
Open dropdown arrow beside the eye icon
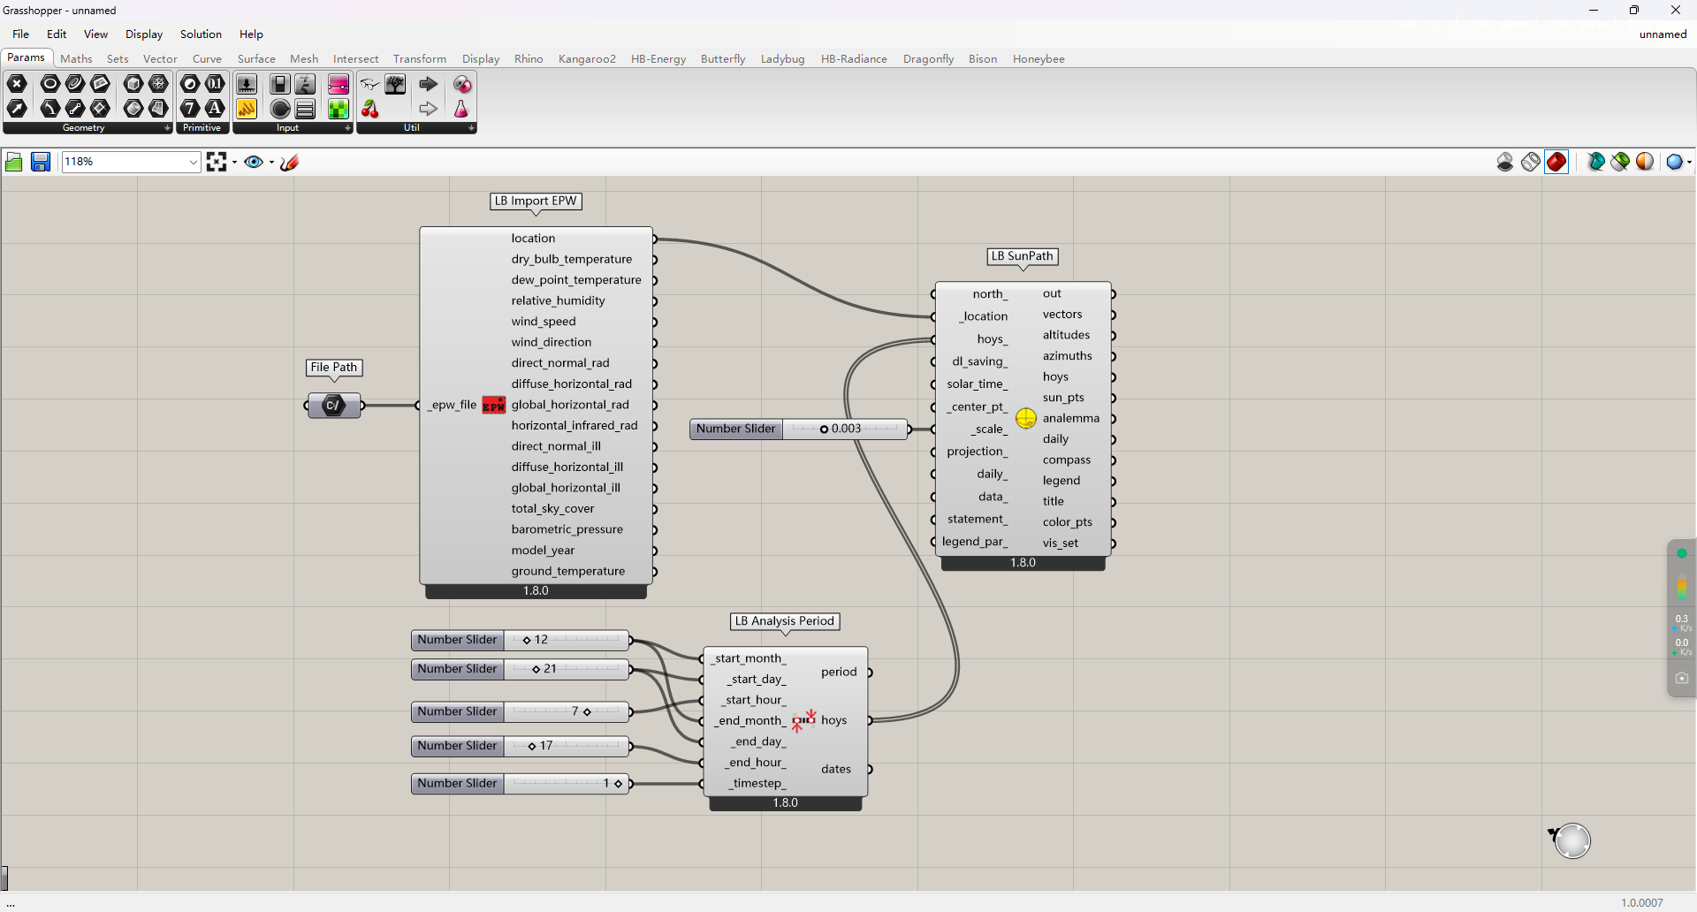271,162
